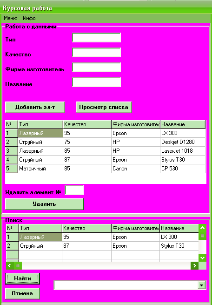
Task: Select row header 2 in Поиск table
Action: pyautogui.click(x=13, y=246)
